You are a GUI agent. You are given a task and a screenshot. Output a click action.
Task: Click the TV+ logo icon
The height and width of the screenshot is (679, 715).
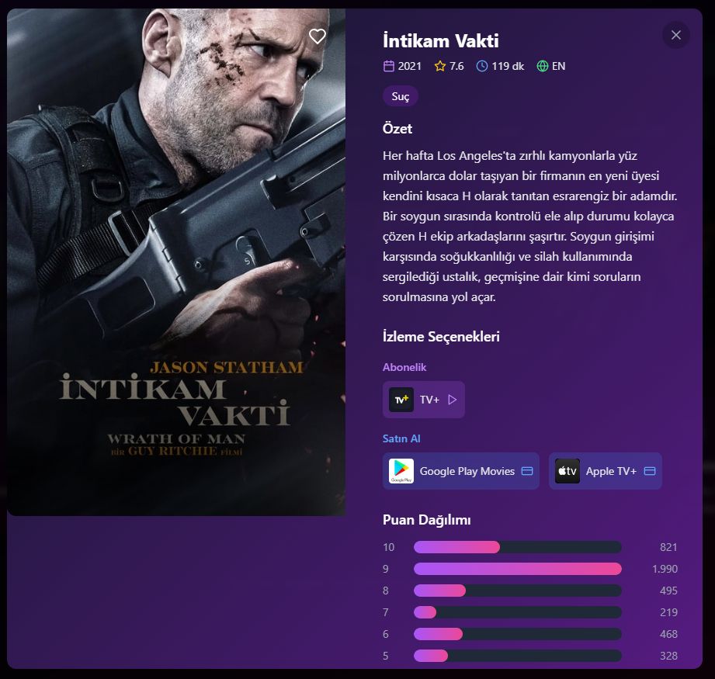coord(401,400)
